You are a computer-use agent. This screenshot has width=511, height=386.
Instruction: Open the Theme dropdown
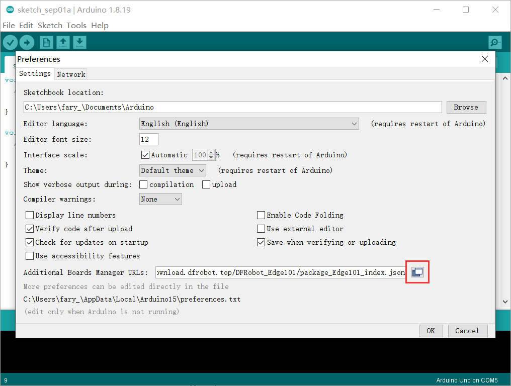pos(173,170)
